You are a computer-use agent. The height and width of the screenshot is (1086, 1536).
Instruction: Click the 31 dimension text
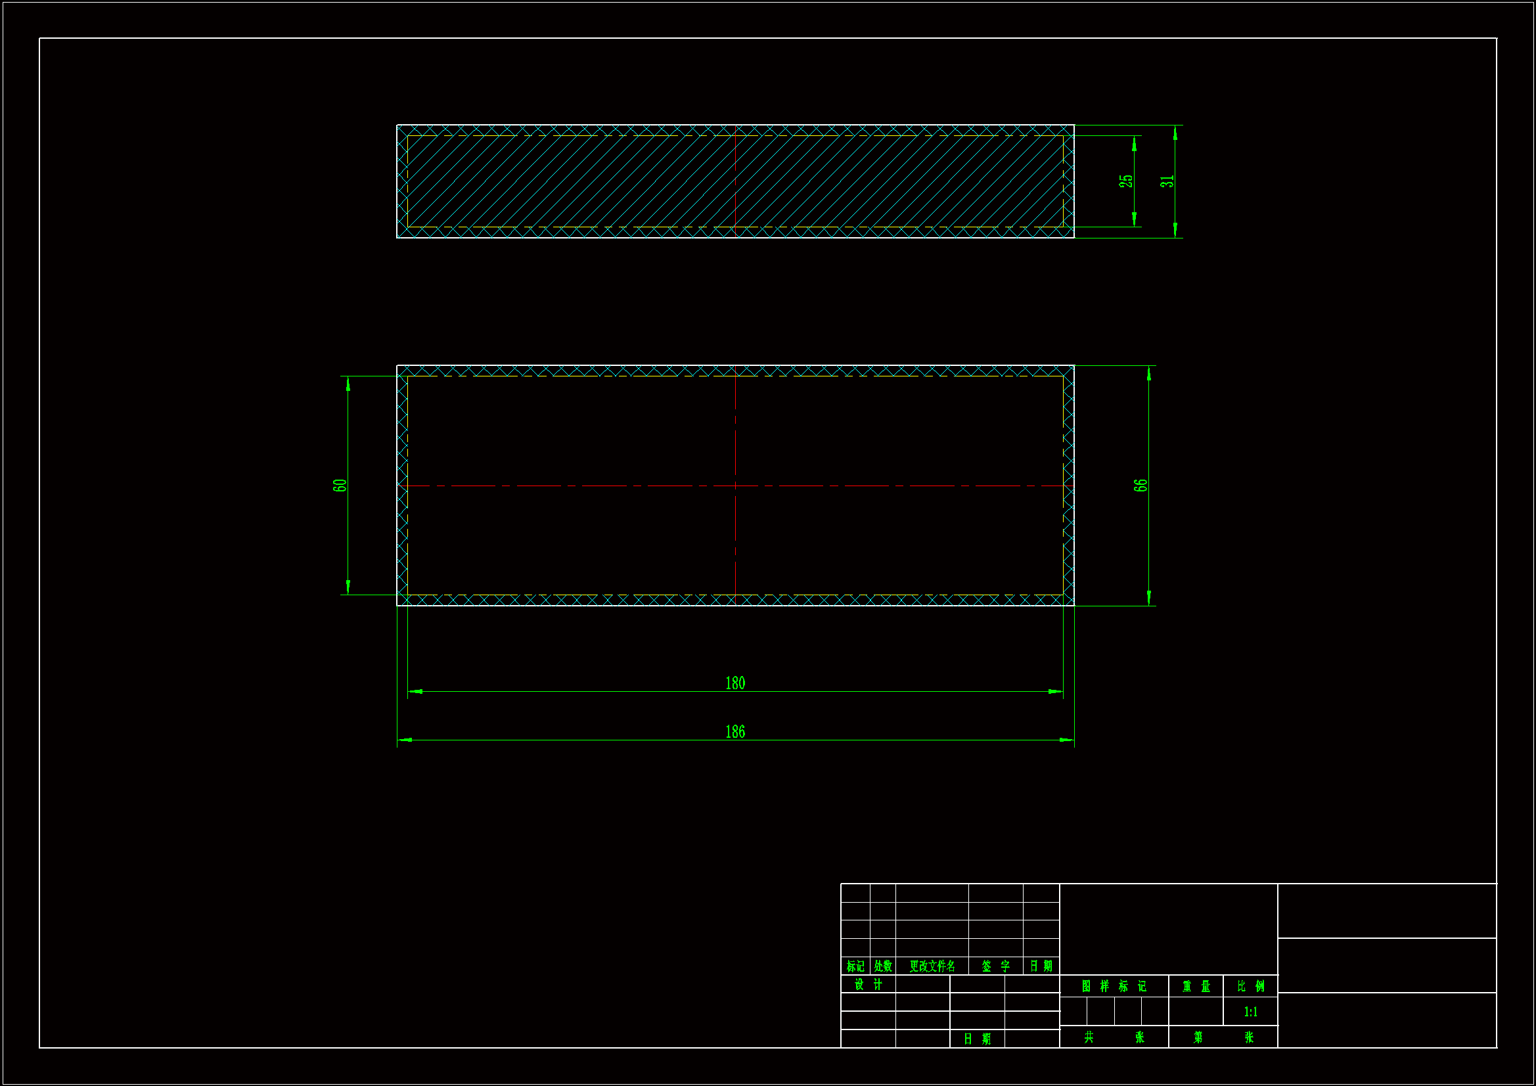pos(1167,181)
